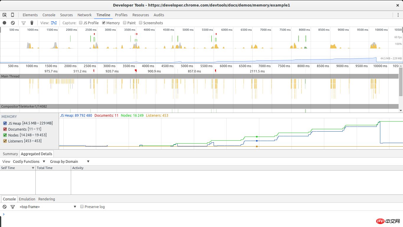Toggle the Nodes memory counter checkbox
Viewport: 403px width, 227px height.
[5, 135]
